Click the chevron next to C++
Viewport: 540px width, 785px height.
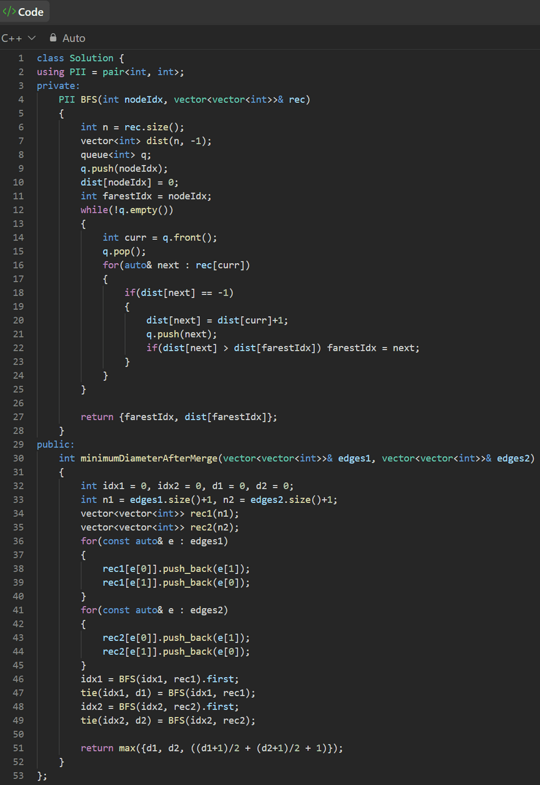(x=32, y=38)
